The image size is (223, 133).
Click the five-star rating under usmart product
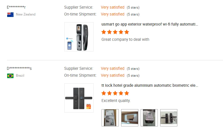click(115, 32)
